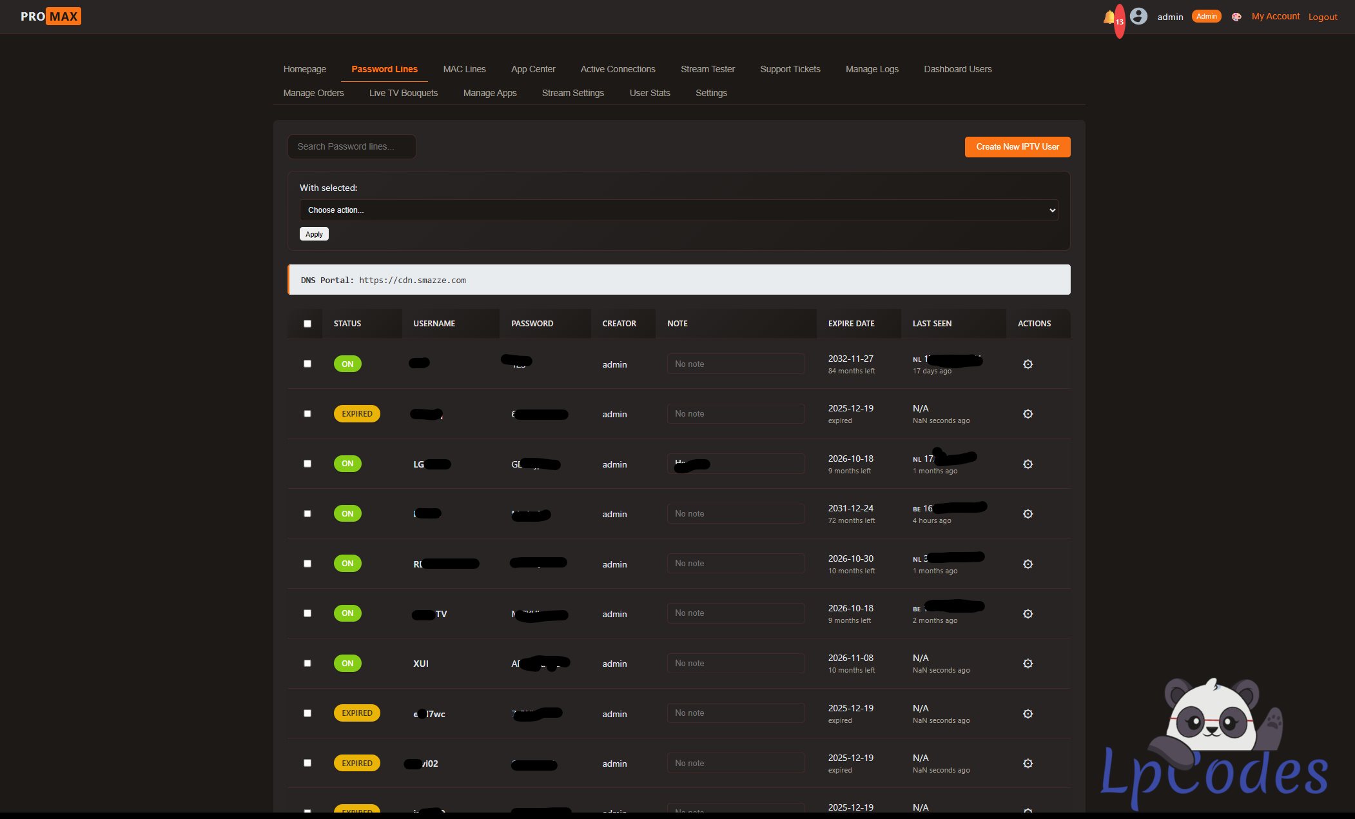Focus the Search Password lines field
The width and height of the screenshot is (1355, 819).
[x=351, y=146]
